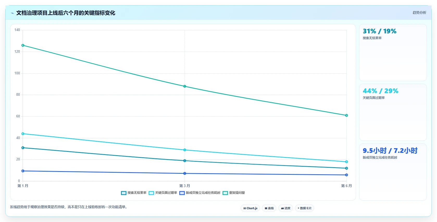The height and width of the screenshot is (222, 437).
Task: Click the cyan 关键页面过期率 legend swatch
Action: click(x=151, y=193)
